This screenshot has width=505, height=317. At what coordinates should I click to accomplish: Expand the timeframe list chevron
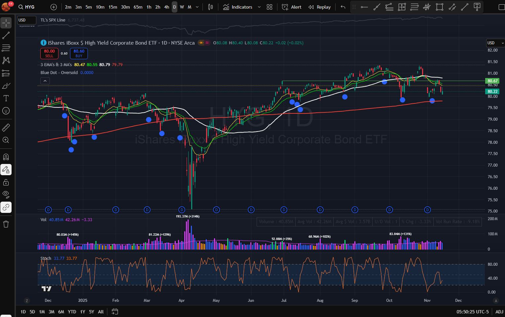(197, 7)
